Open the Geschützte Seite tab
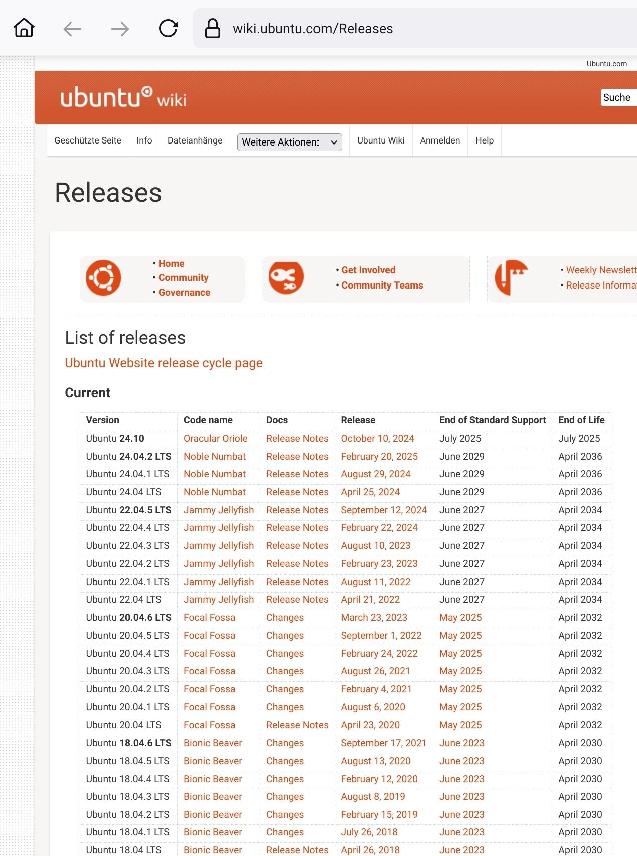The width and height of the screenshot is (637, 856). (88, 140)
